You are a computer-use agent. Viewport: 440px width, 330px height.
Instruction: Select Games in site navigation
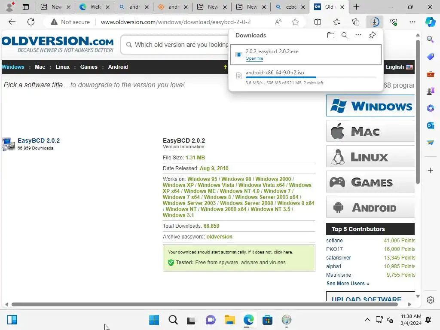click(x=89, y=67)
